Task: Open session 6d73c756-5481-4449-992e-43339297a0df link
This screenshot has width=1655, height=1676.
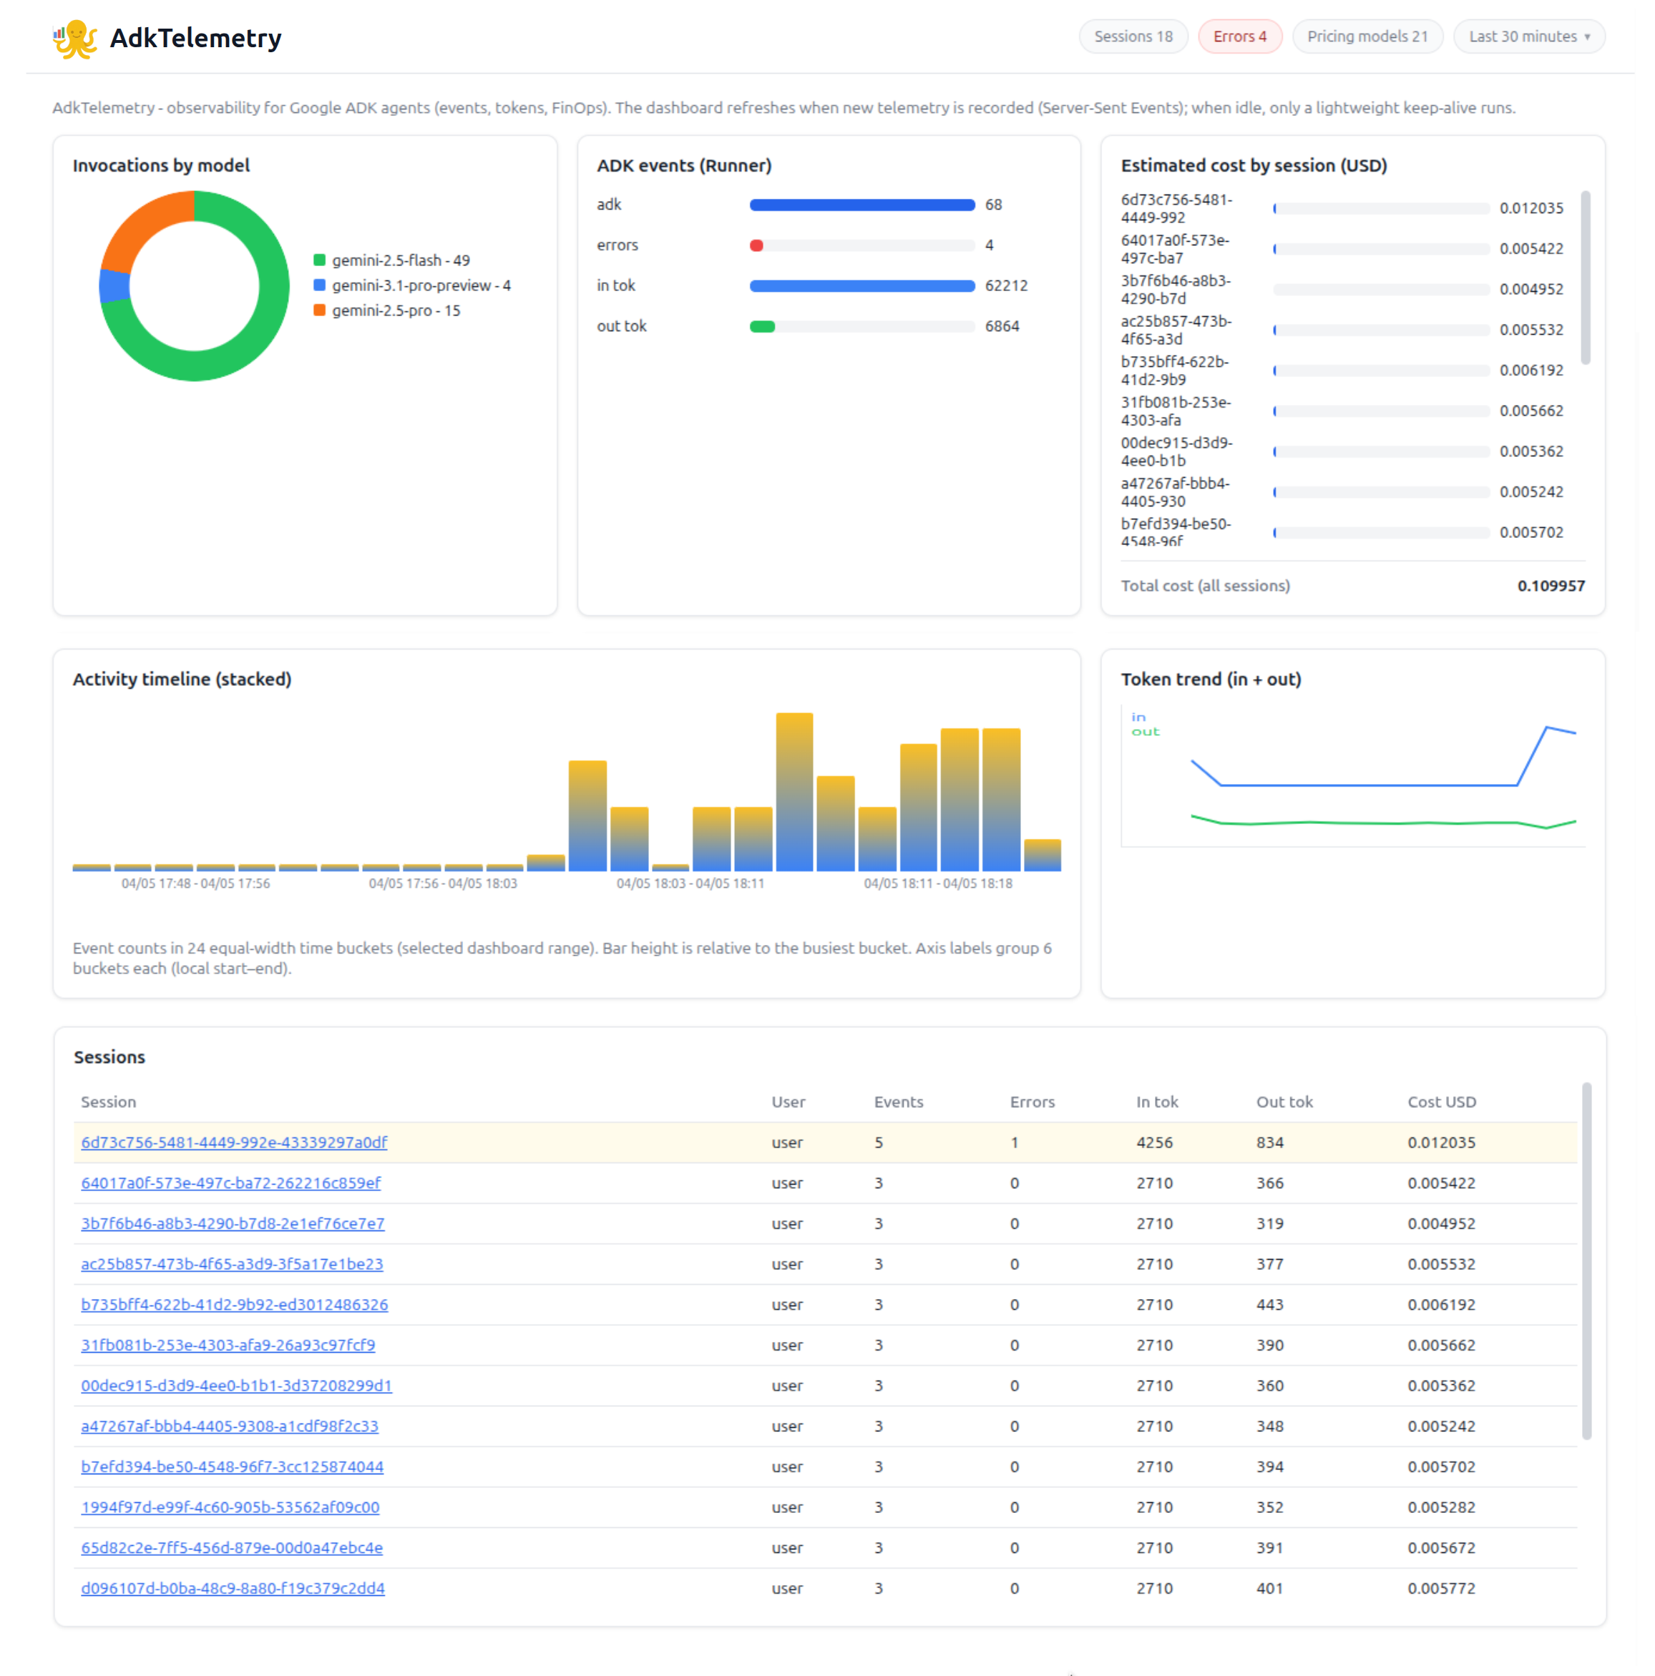Action: tap(233, 1142)
